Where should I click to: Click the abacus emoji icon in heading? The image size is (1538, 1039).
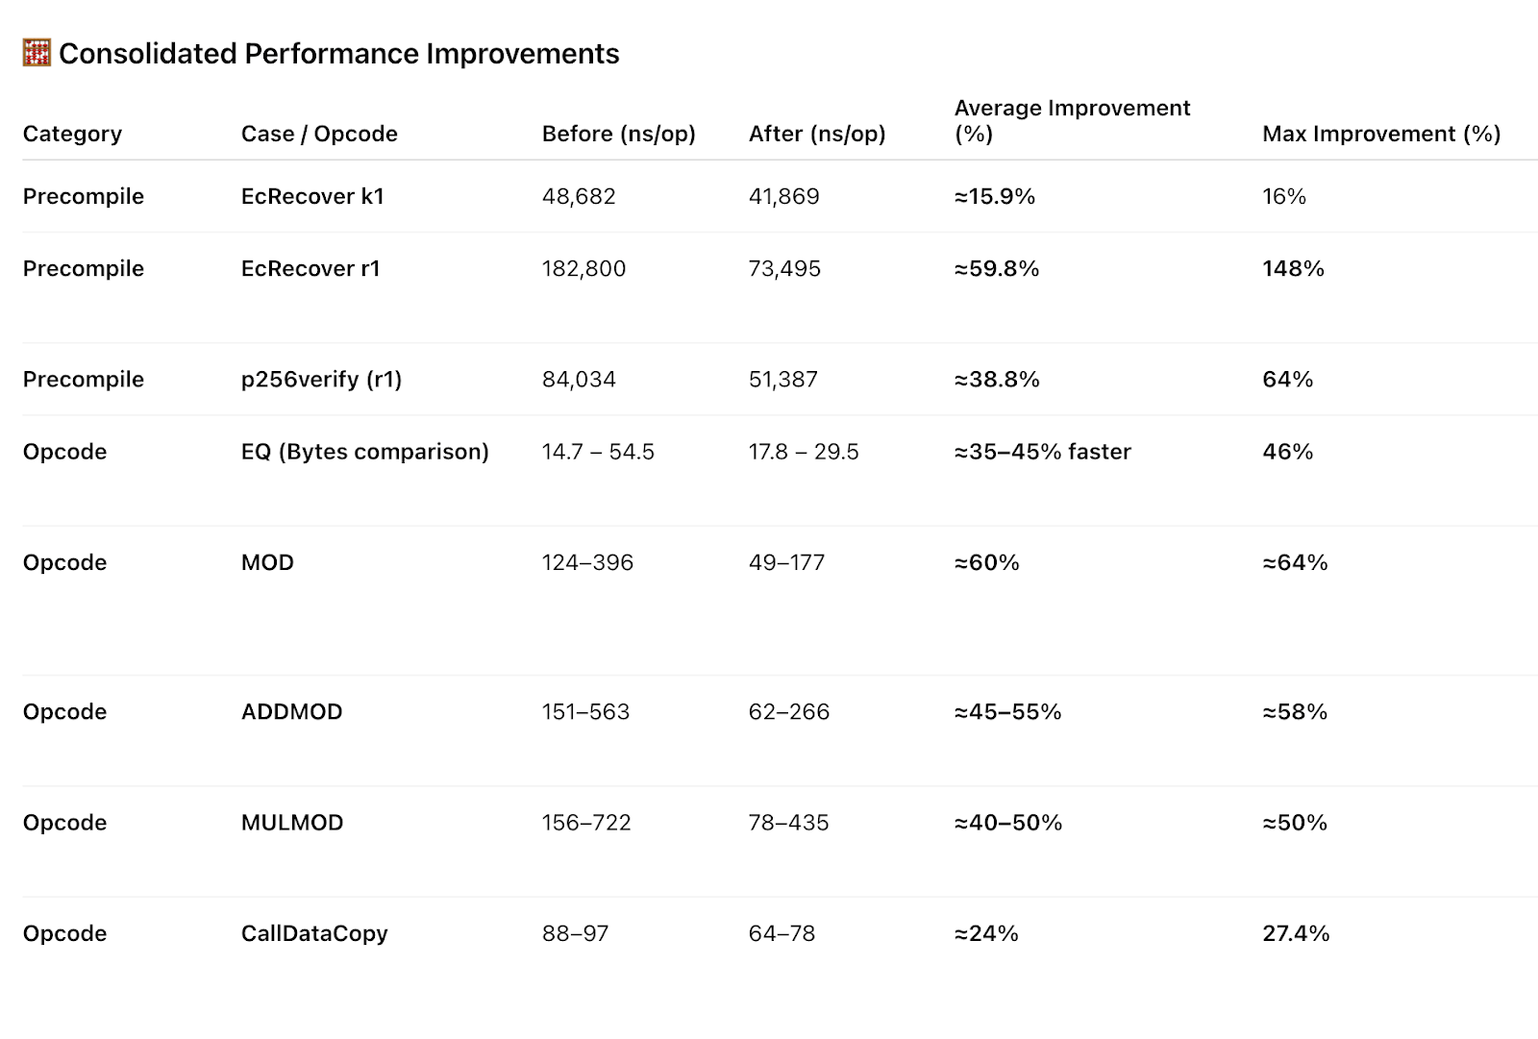coord(37,53)
